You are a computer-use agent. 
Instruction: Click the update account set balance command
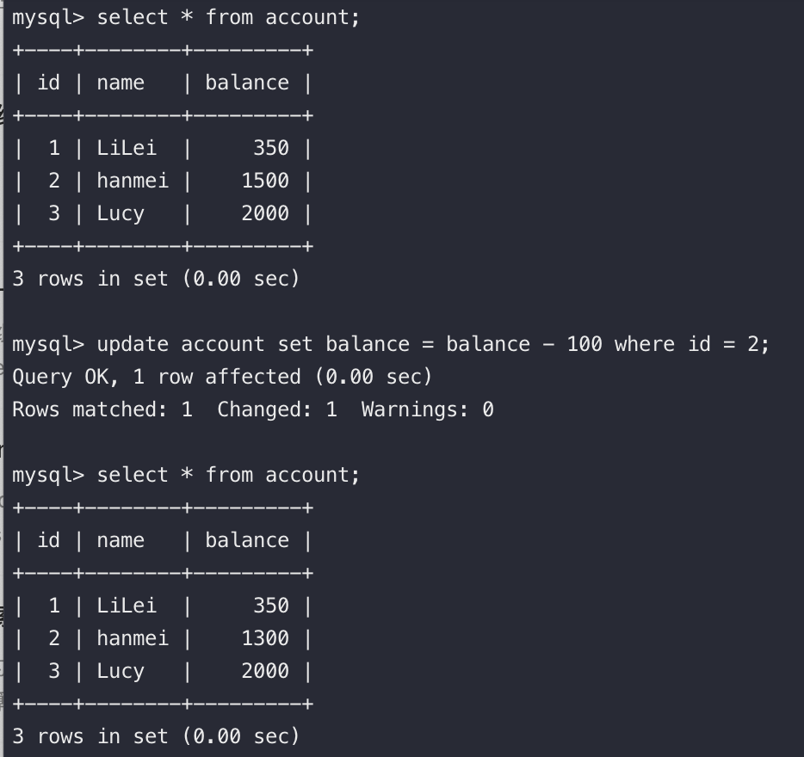(433, 344)
